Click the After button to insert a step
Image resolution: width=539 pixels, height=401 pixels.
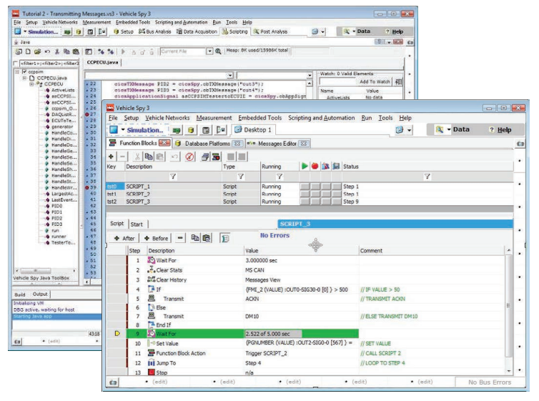coord(124,238)
